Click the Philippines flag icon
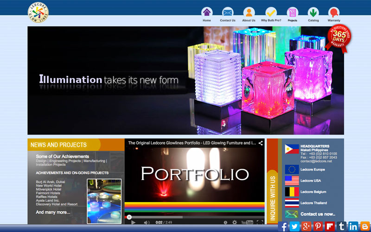This screenshot has height=232, width=371. [x=292, y=149]
